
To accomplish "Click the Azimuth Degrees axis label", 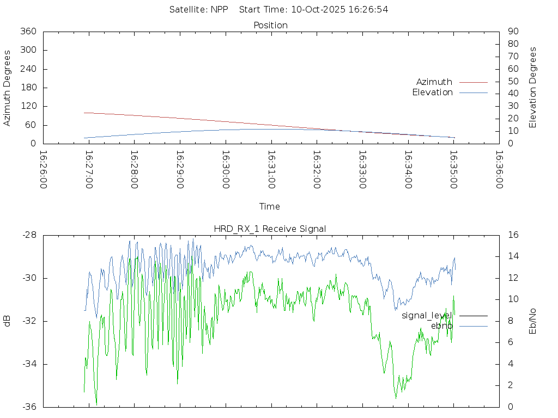I will pyautogui.click(x=7, y=88).
